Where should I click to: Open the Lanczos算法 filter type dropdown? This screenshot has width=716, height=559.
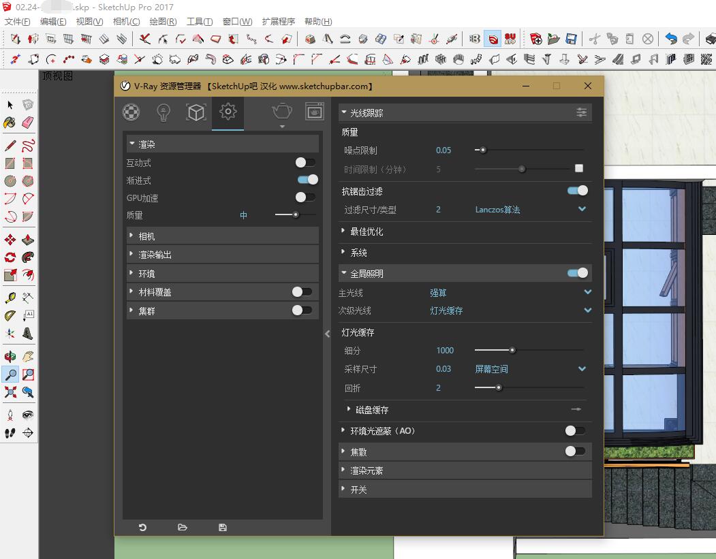click(x=531, y=210)
